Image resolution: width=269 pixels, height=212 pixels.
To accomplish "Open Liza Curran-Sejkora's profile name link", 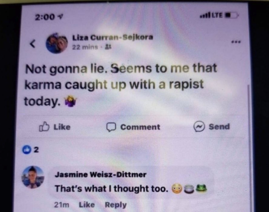I will click(x=113, y=37).
